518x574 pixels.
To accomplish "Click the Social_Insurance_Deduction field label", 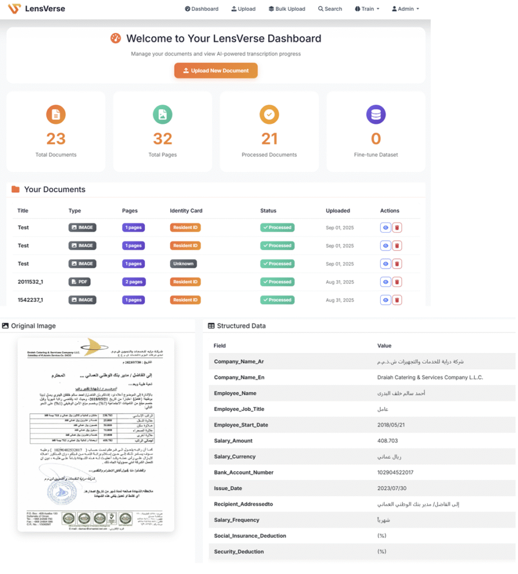I will (250, 535).
